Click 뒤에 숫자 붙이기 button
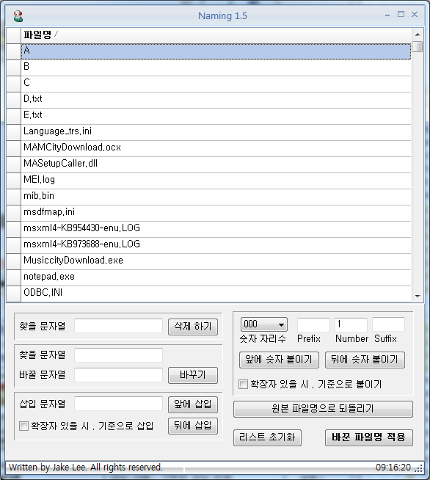 click(x=365, y=360)
